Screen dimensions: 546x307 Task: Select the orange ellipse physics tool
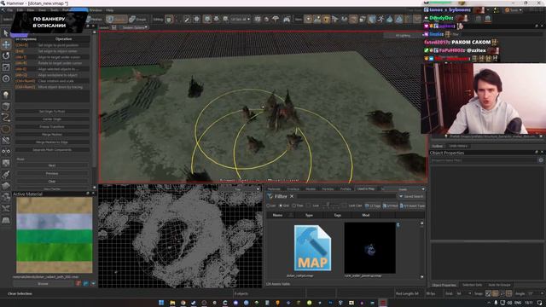[x=6, y=129]
